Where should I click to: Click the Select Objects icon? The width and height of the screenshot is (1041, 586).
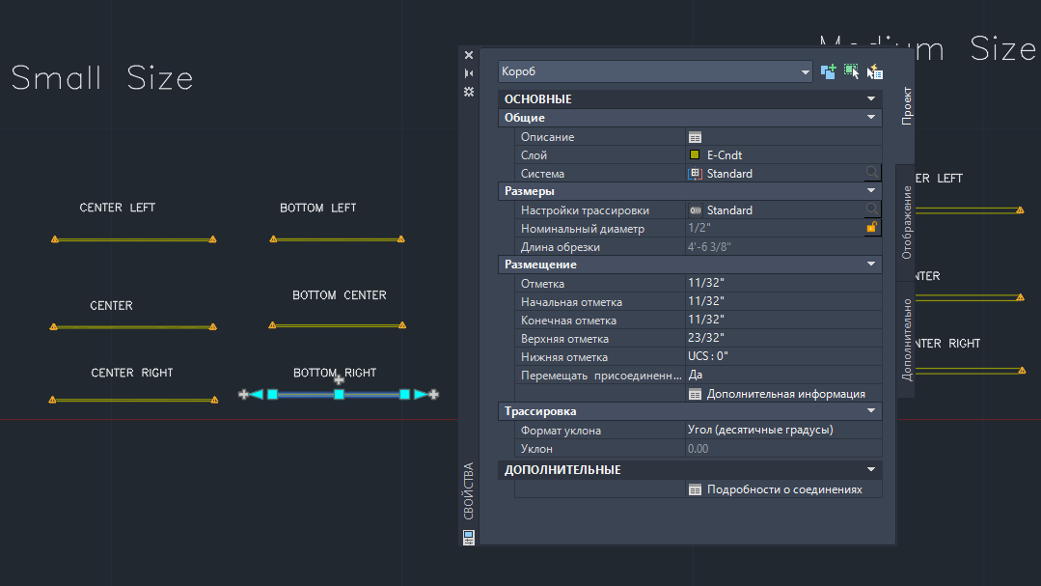(851, 71)
